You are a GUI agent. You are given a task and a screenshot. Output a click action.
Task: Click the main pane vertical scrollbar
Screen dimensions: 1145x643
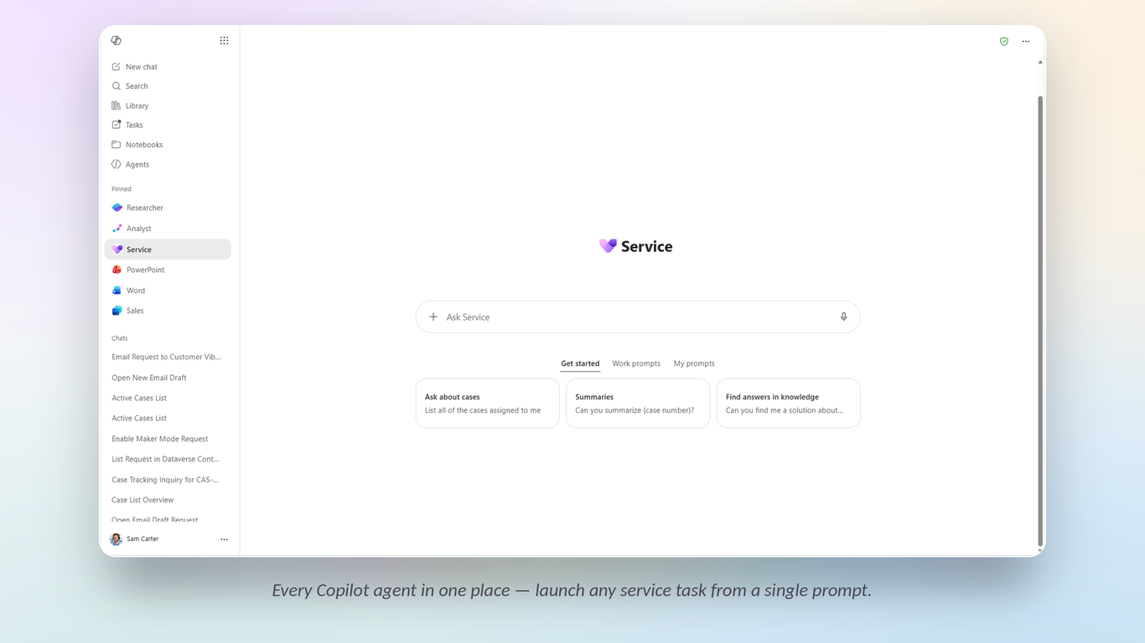coord(1040,321)
